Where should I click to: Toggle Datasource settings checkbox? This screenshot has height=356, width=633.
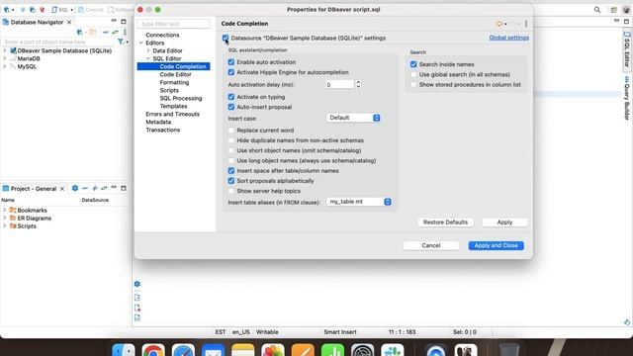[226, 38]
